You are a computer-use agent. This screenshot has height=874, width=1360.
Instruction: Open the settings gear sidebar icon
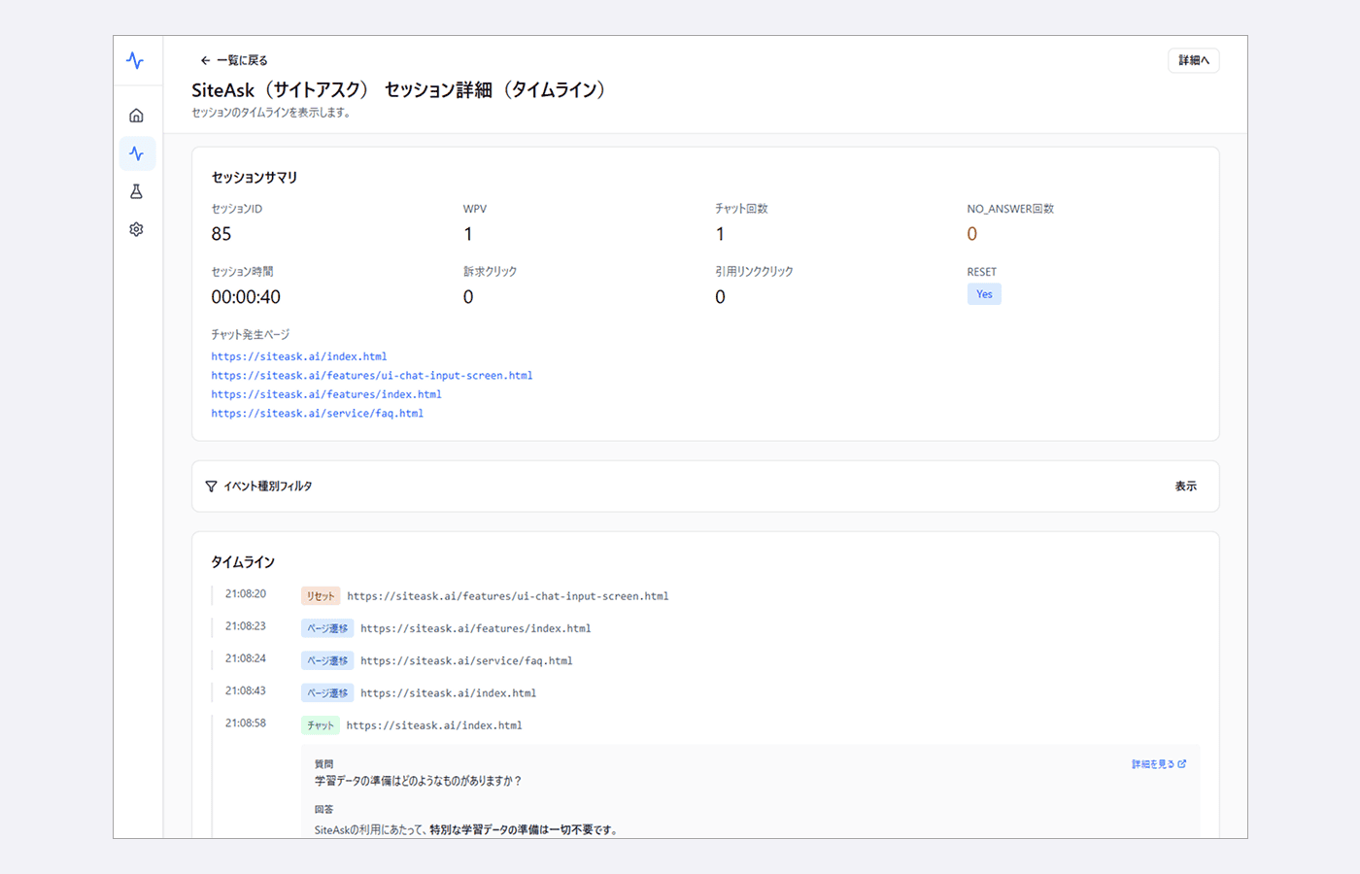[136, 229]
